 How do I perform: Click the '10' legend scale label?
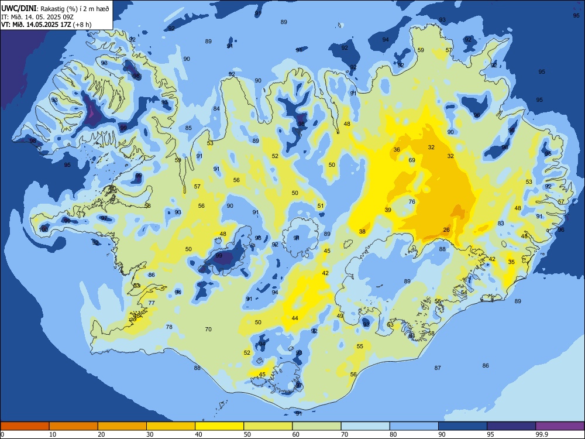point(53,434)
